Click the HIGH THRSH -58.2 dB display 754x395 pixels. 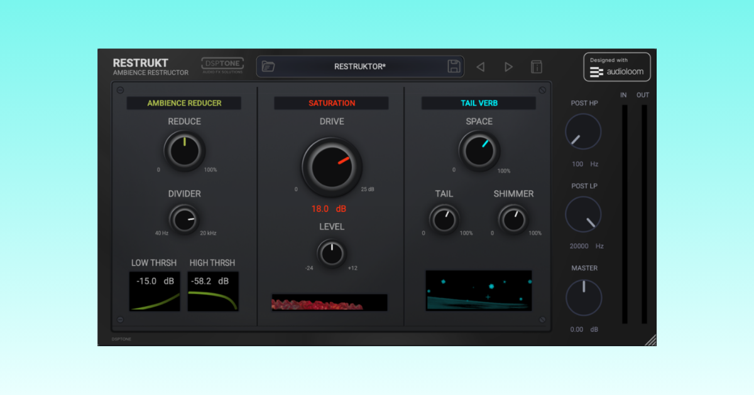tap(213, 292)
